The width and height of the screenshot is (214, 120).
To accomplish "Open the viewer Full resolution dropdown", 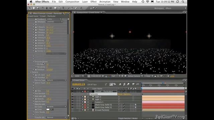I will pyautogui.click(x=116, y=76).
